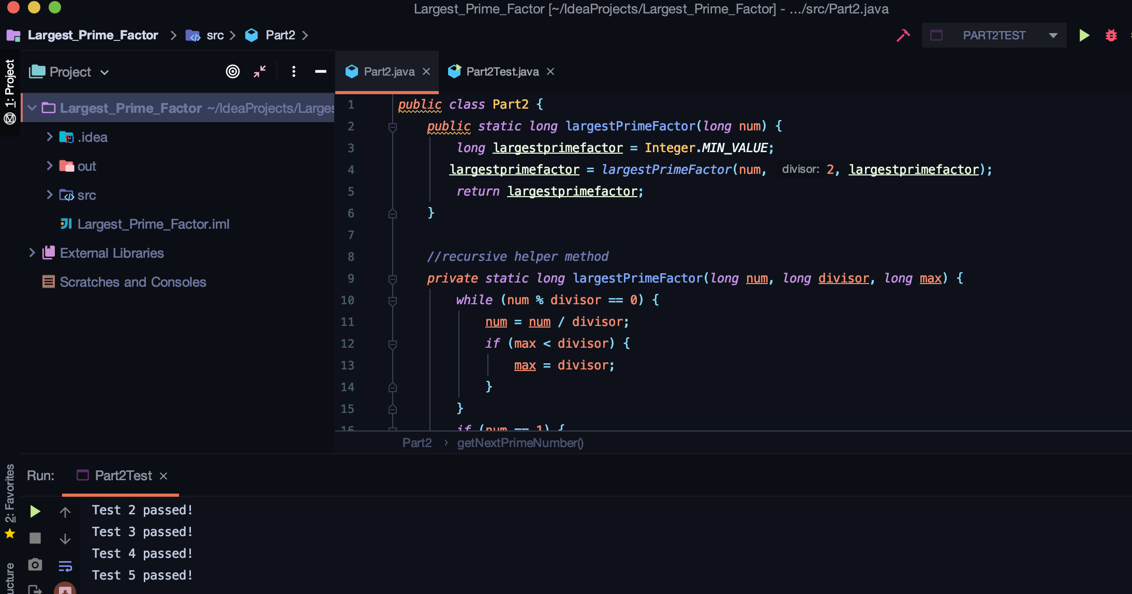This screenshot has width=1132, height=594.
Task: Expand the src folder in the project tree
Action: click(50, 195)
